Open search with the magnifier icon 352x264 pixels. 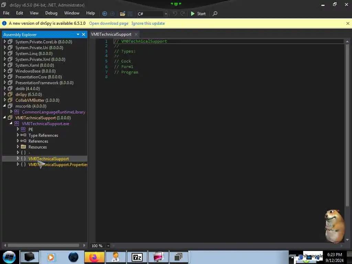click(x=215, y=14)
